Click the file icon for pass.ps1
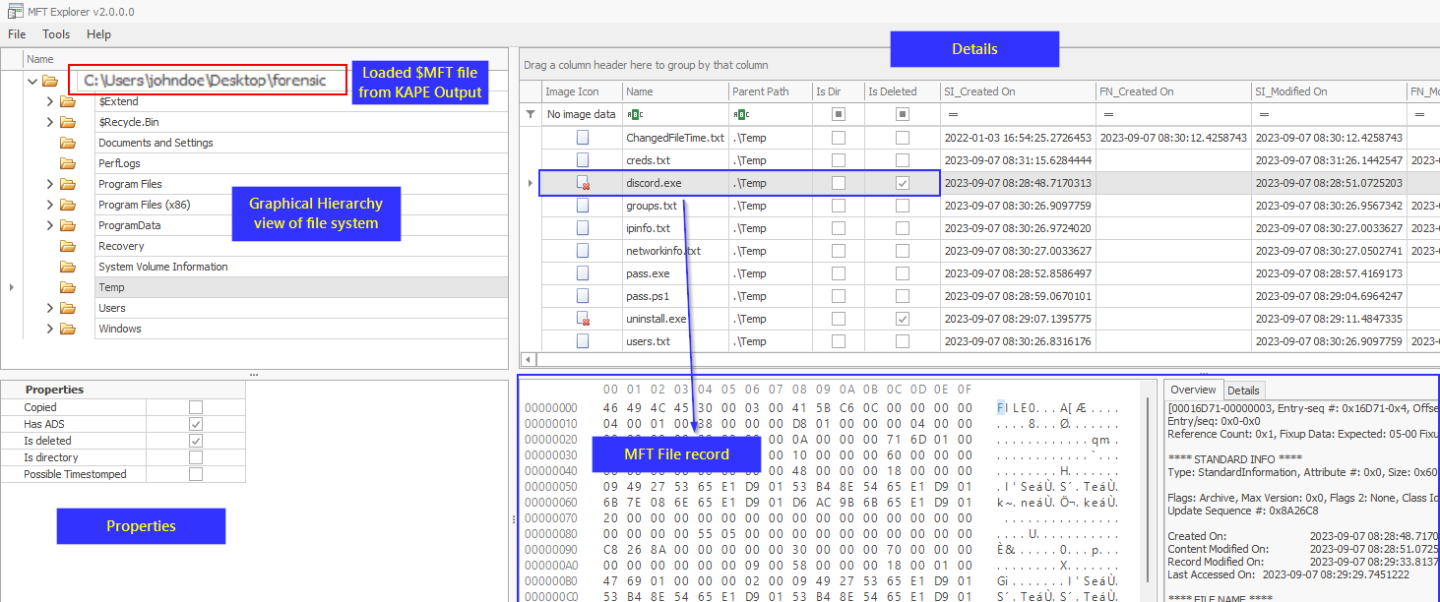The height and width of the screenshot is (602, 1440). click(x=583, y=296)
